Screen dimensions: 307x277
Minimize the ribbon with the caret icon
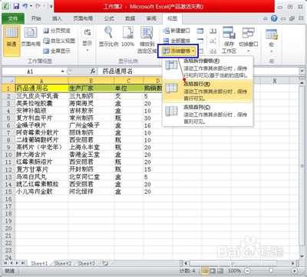pos(266,18)
